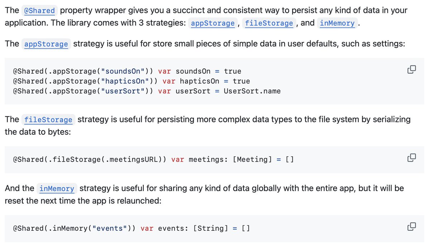The image size is (430, 249).
Task: Click text 'the data to bytes:'
Action: click(38, 132)
